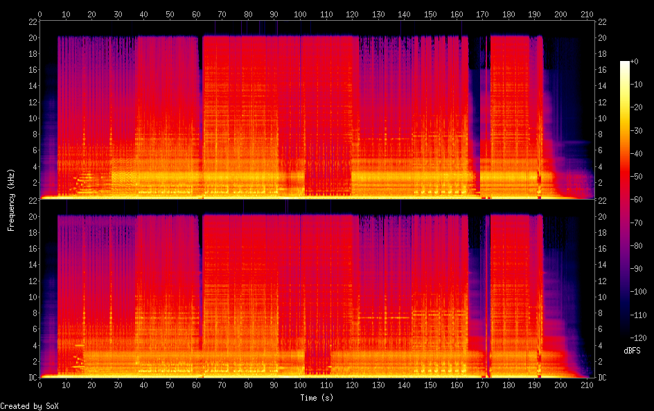Select the dark bottom end of dBFS color bar

click(x=625, y=336)
